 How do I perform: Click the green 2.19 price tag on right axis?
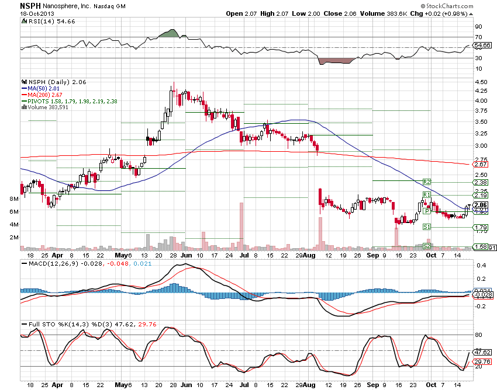point(481,196)
